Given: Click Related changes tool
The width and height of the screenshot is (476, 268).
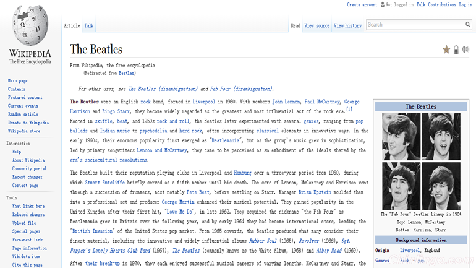Looking at the screenshot, I should (x=28, y=215).
